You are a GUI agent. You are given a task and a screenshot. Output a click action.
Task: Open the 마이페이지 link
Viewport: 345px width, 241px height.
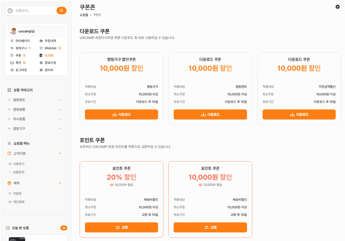(x=22, y=41)
